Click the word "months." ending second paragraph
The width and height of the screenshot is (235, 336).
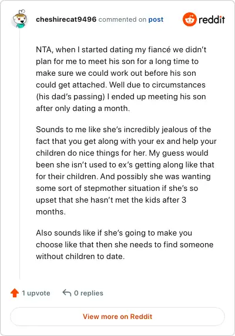[x=51, y=211]
